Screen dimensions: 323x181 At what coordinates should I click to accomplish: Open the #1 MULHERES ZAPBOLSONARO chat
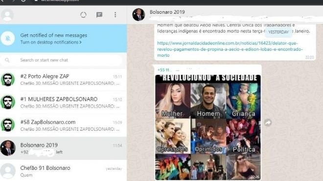(x=64, y=103)
